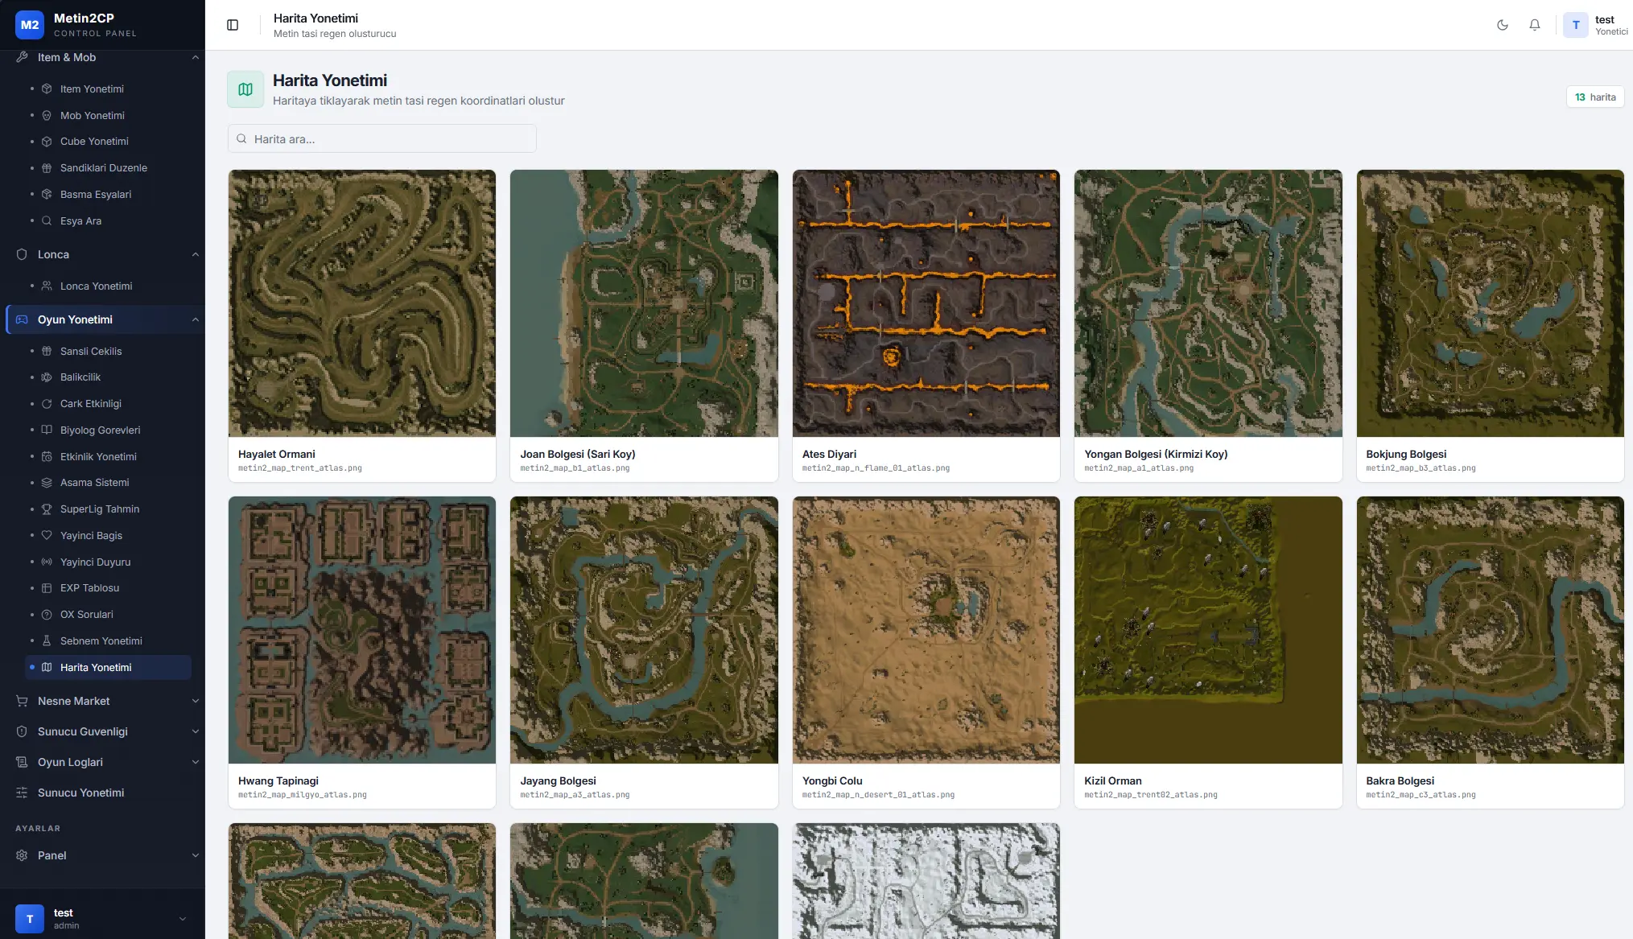Select the Ates Diyari map thumbnail
Viewport: 1633px width, 939px height.
(926, 303)
